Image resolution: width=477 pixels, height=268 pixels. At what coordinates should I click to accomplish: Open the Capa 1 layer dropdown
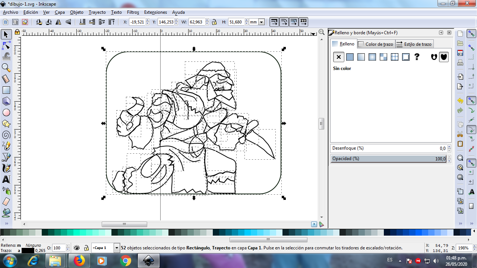point(117,248)
